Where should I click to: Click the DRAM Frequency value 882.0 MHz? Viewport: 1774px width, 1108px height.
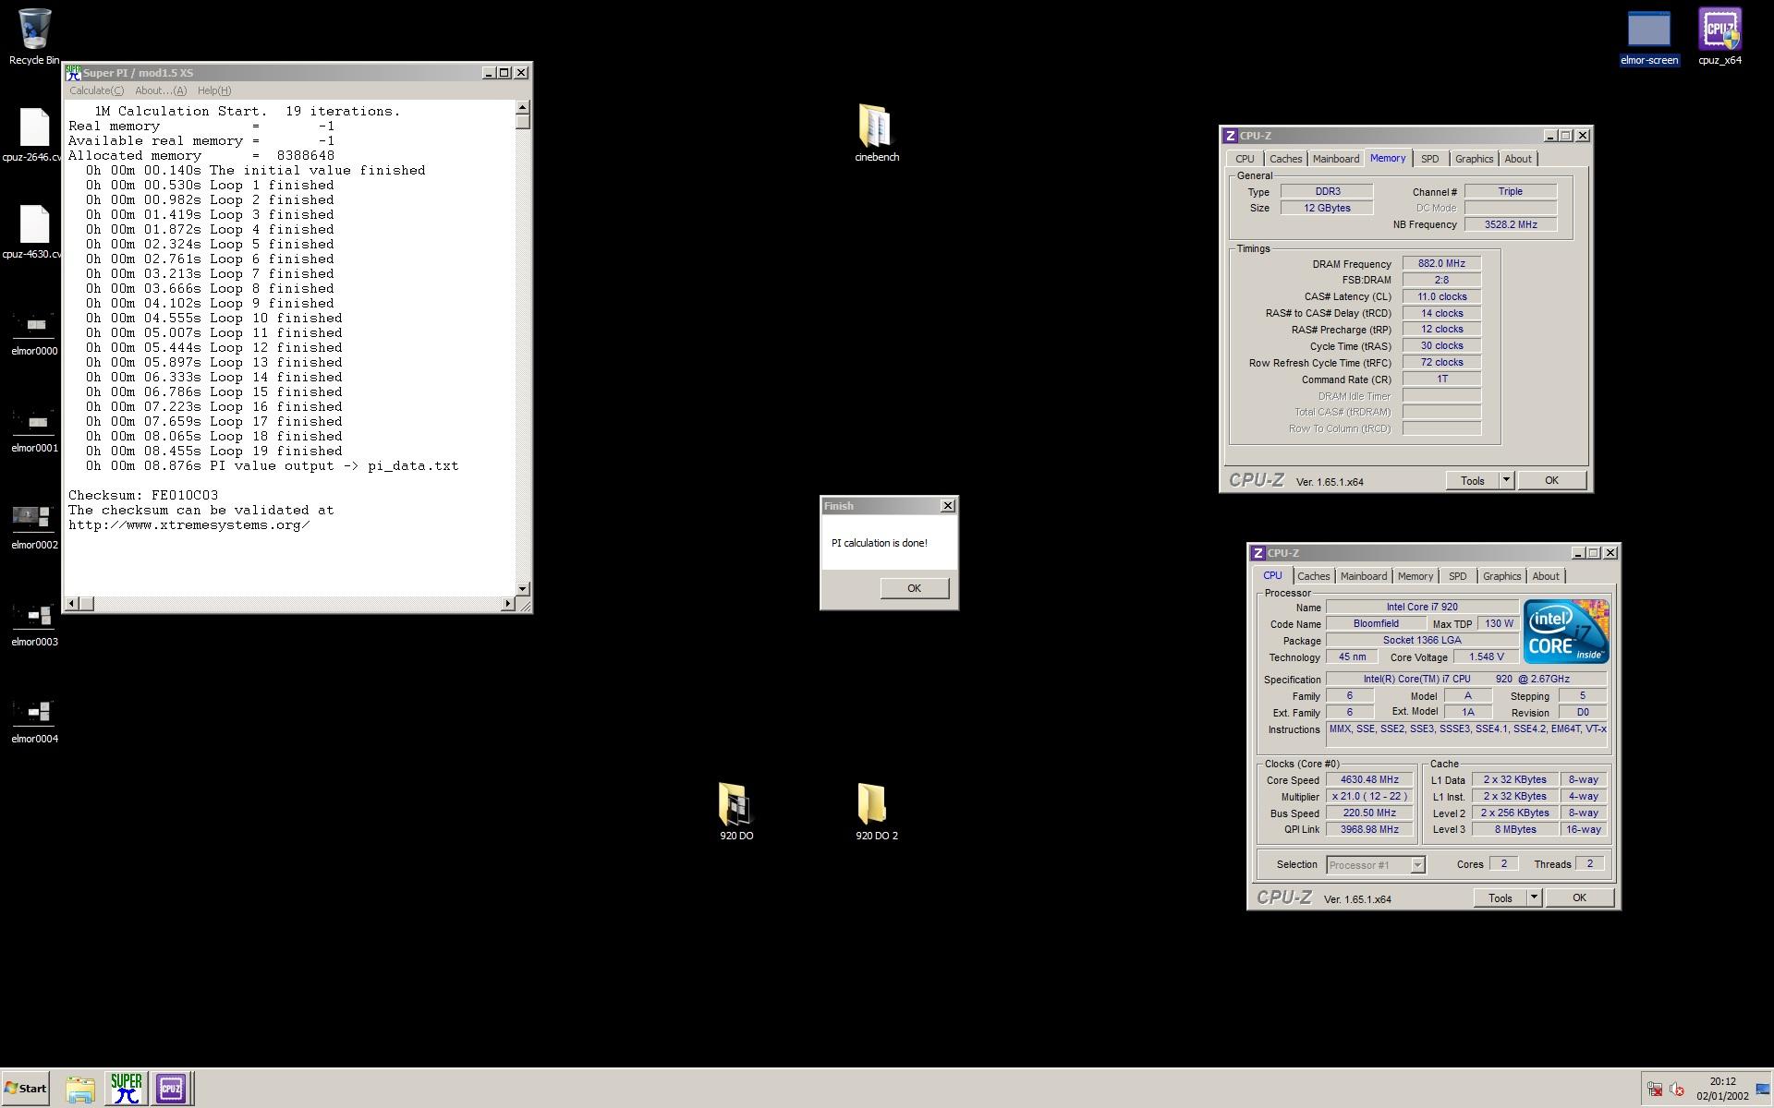tap(1441, 264)
